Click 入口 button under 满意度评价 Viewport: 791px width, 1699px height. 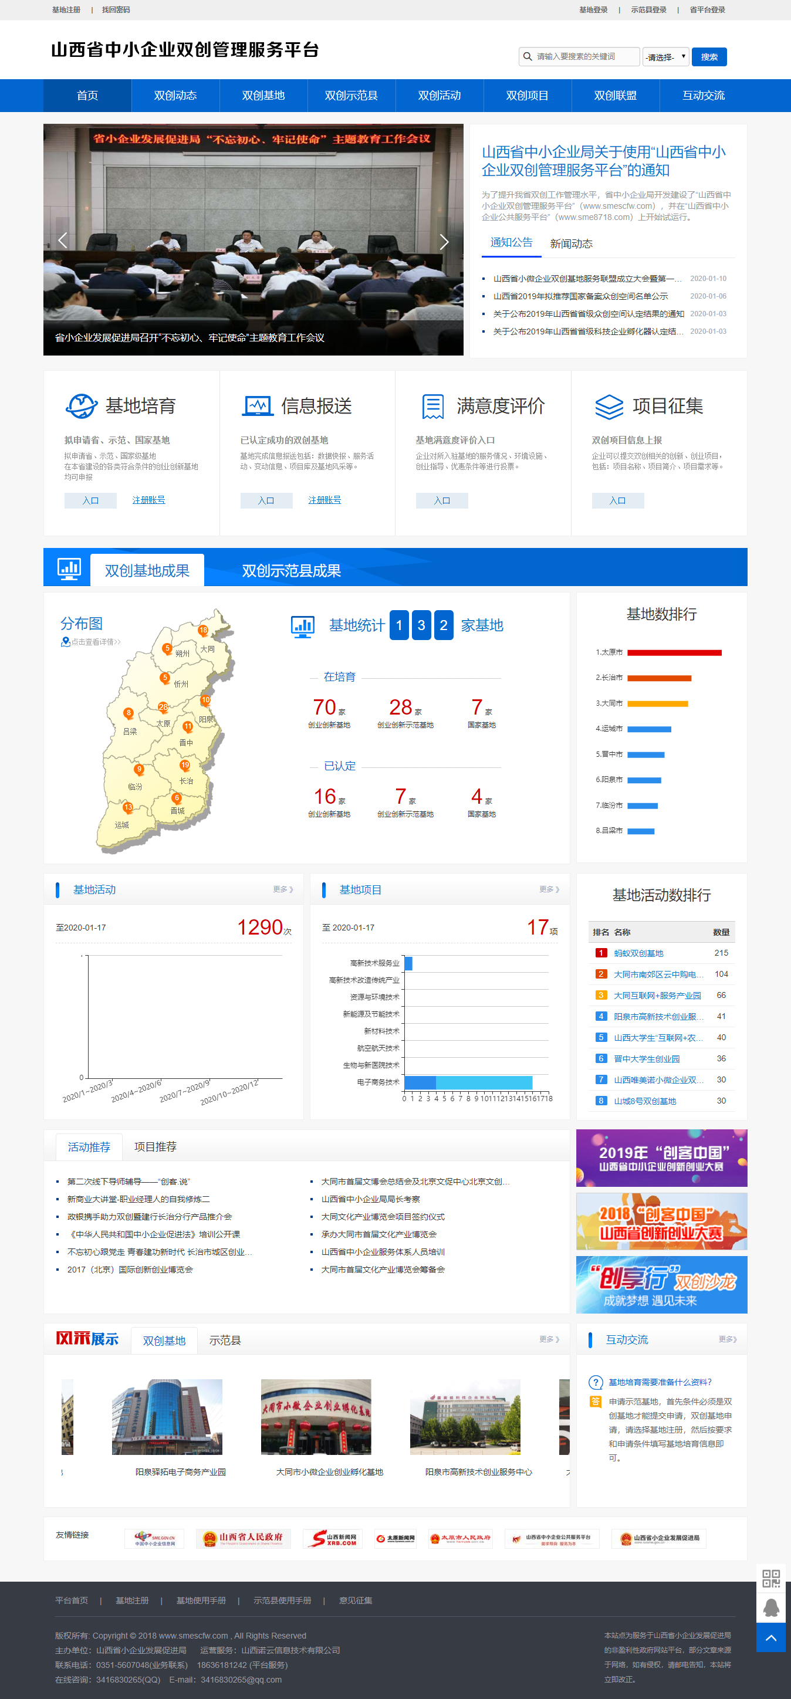(x=442, y=500)
